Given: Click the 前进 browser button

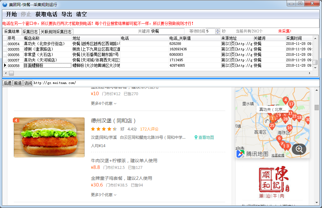Looking at the screenshot, I should click(x=18, y=83).
